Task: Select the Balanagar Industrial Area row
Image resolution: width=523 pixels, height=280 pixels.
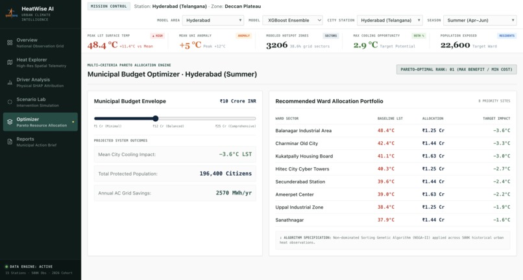Action: click(x=393, y=131)
